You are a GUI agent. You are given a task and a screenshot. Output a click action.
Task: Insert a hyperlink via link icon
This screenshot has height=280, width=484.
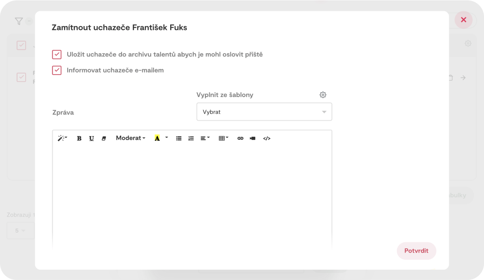(240, 139)
